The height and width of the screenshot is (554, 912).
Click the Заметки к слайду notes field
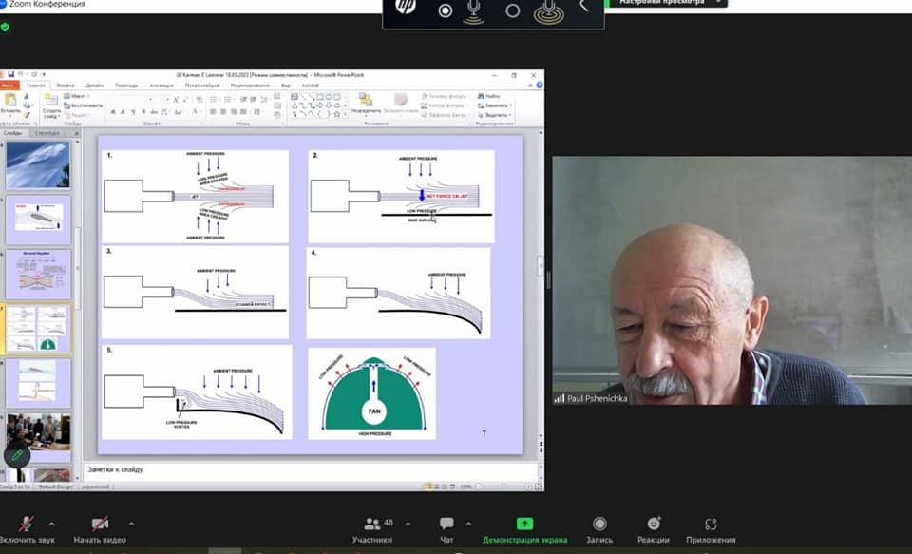click(313, 469)
